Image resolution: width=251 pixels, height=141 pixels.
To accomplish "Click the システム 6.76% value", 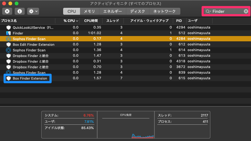I will pos(88,115).
